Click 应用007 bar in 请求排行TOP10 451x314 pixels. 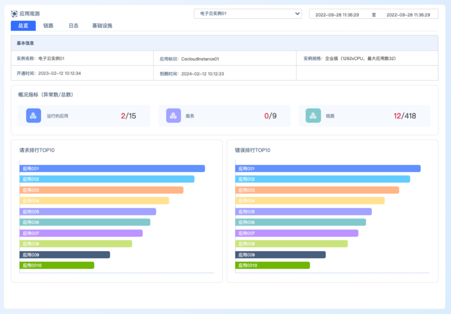[x=81, y=233]
